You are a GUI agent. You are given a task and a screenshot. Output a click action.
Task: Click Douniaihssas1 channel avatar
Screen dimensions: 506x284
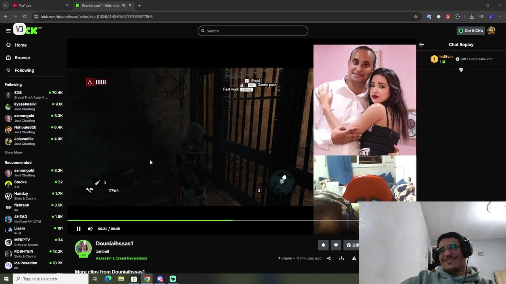click(x=83, y=248)
